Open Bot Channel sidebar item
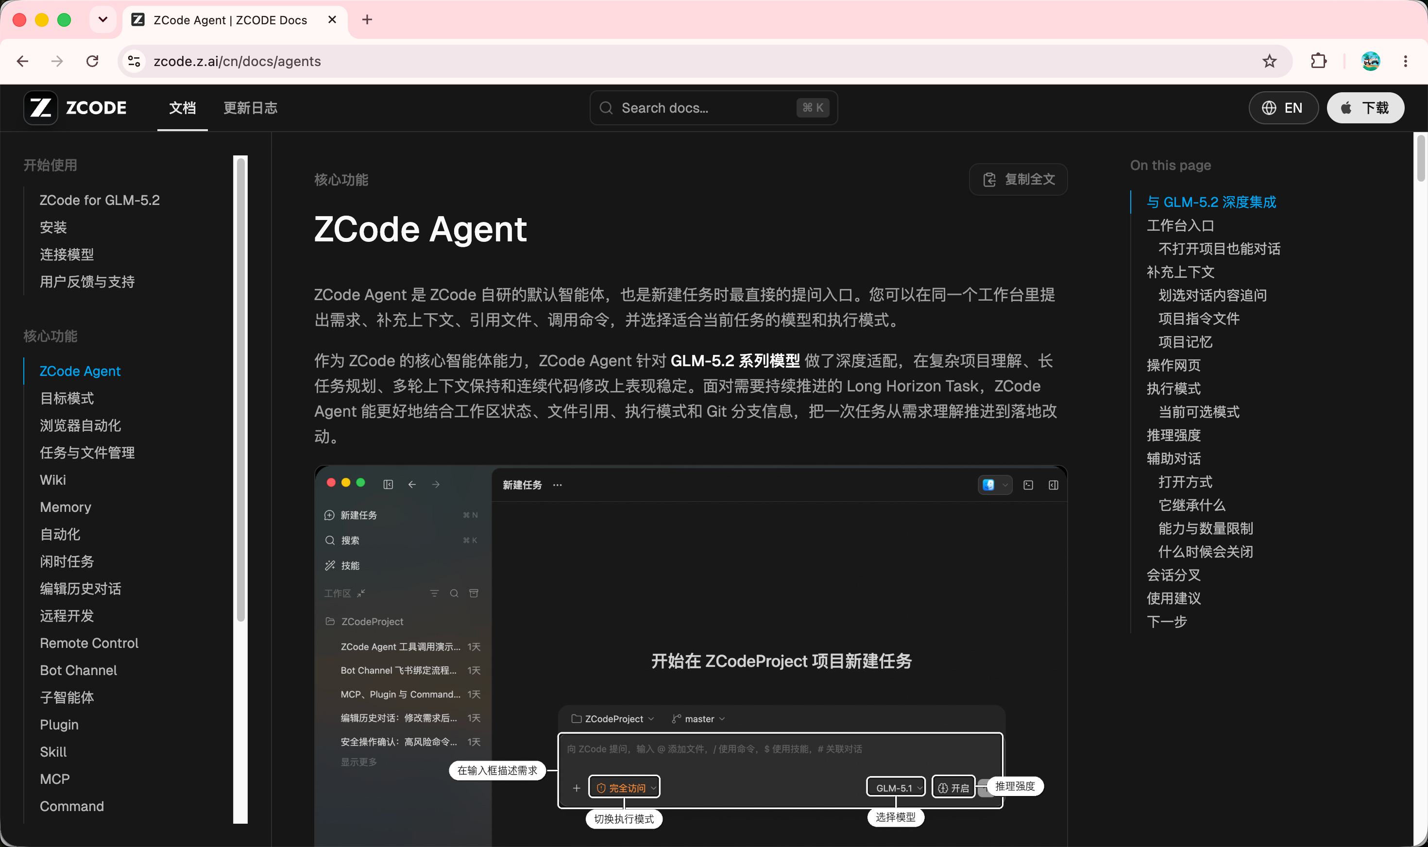Screen dimensions: 1428x847 pyautogui.click(x=78, y=670)
